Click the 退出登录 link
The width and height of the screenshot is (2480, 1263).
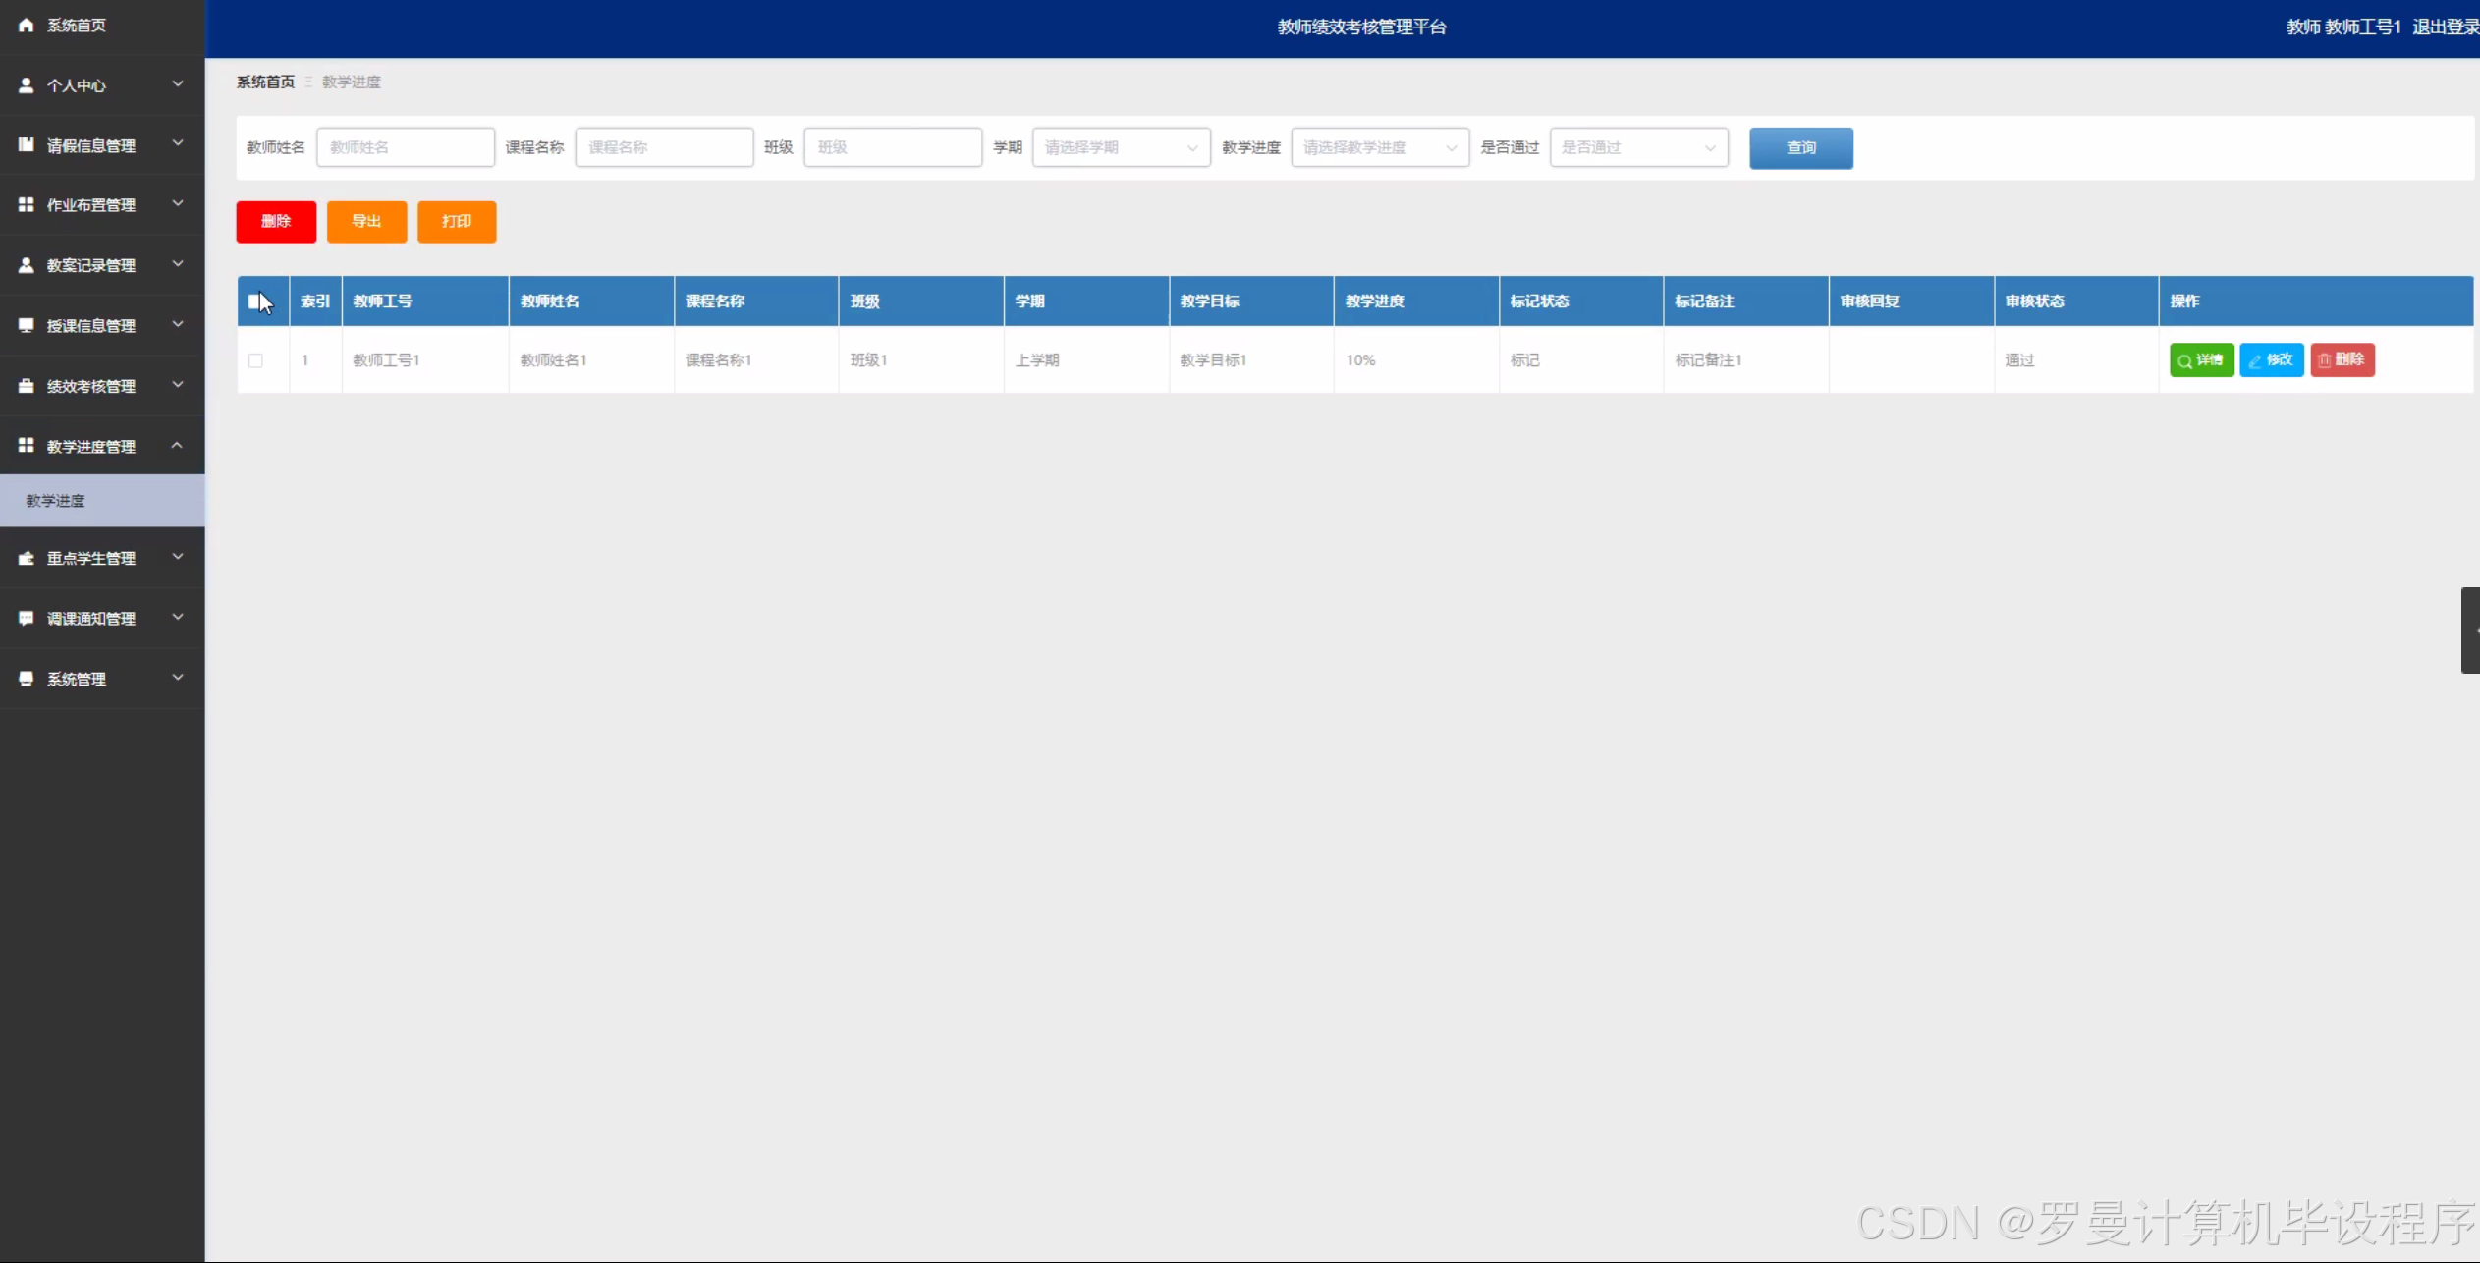(x=2444, y=27)
